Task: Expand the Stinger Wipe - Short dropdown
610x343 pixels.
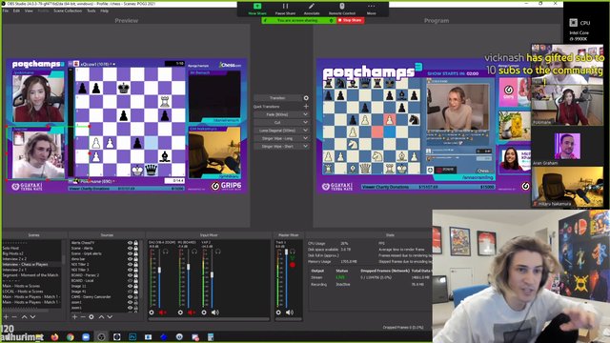Action: coord(305,146)
